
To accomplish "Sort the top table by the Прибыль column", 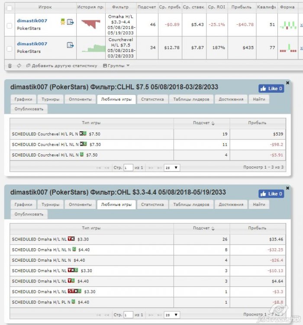I will [242, 7].
